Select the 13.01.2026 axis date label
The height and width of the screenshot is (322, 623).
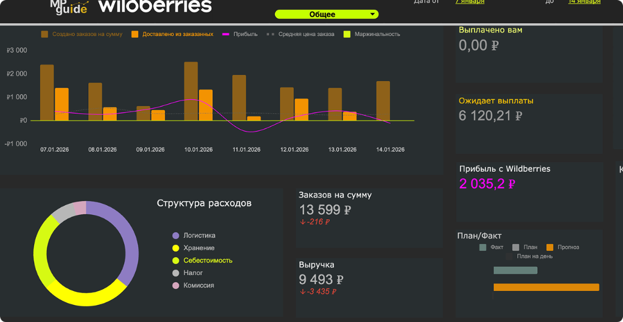[x=343, y=150]
